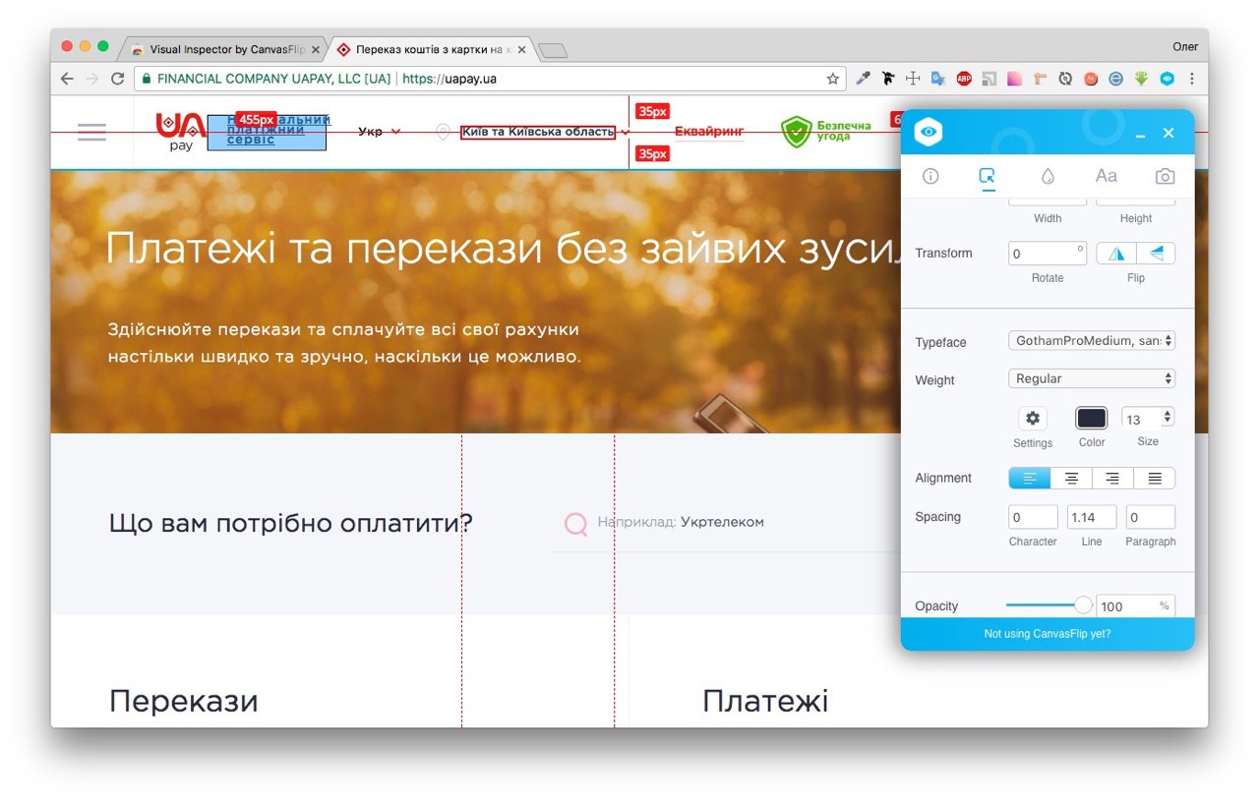The width and height of the screenshot is (1259, 800).
Task: Click the Line spacing field
Action: click(1092, 517)
